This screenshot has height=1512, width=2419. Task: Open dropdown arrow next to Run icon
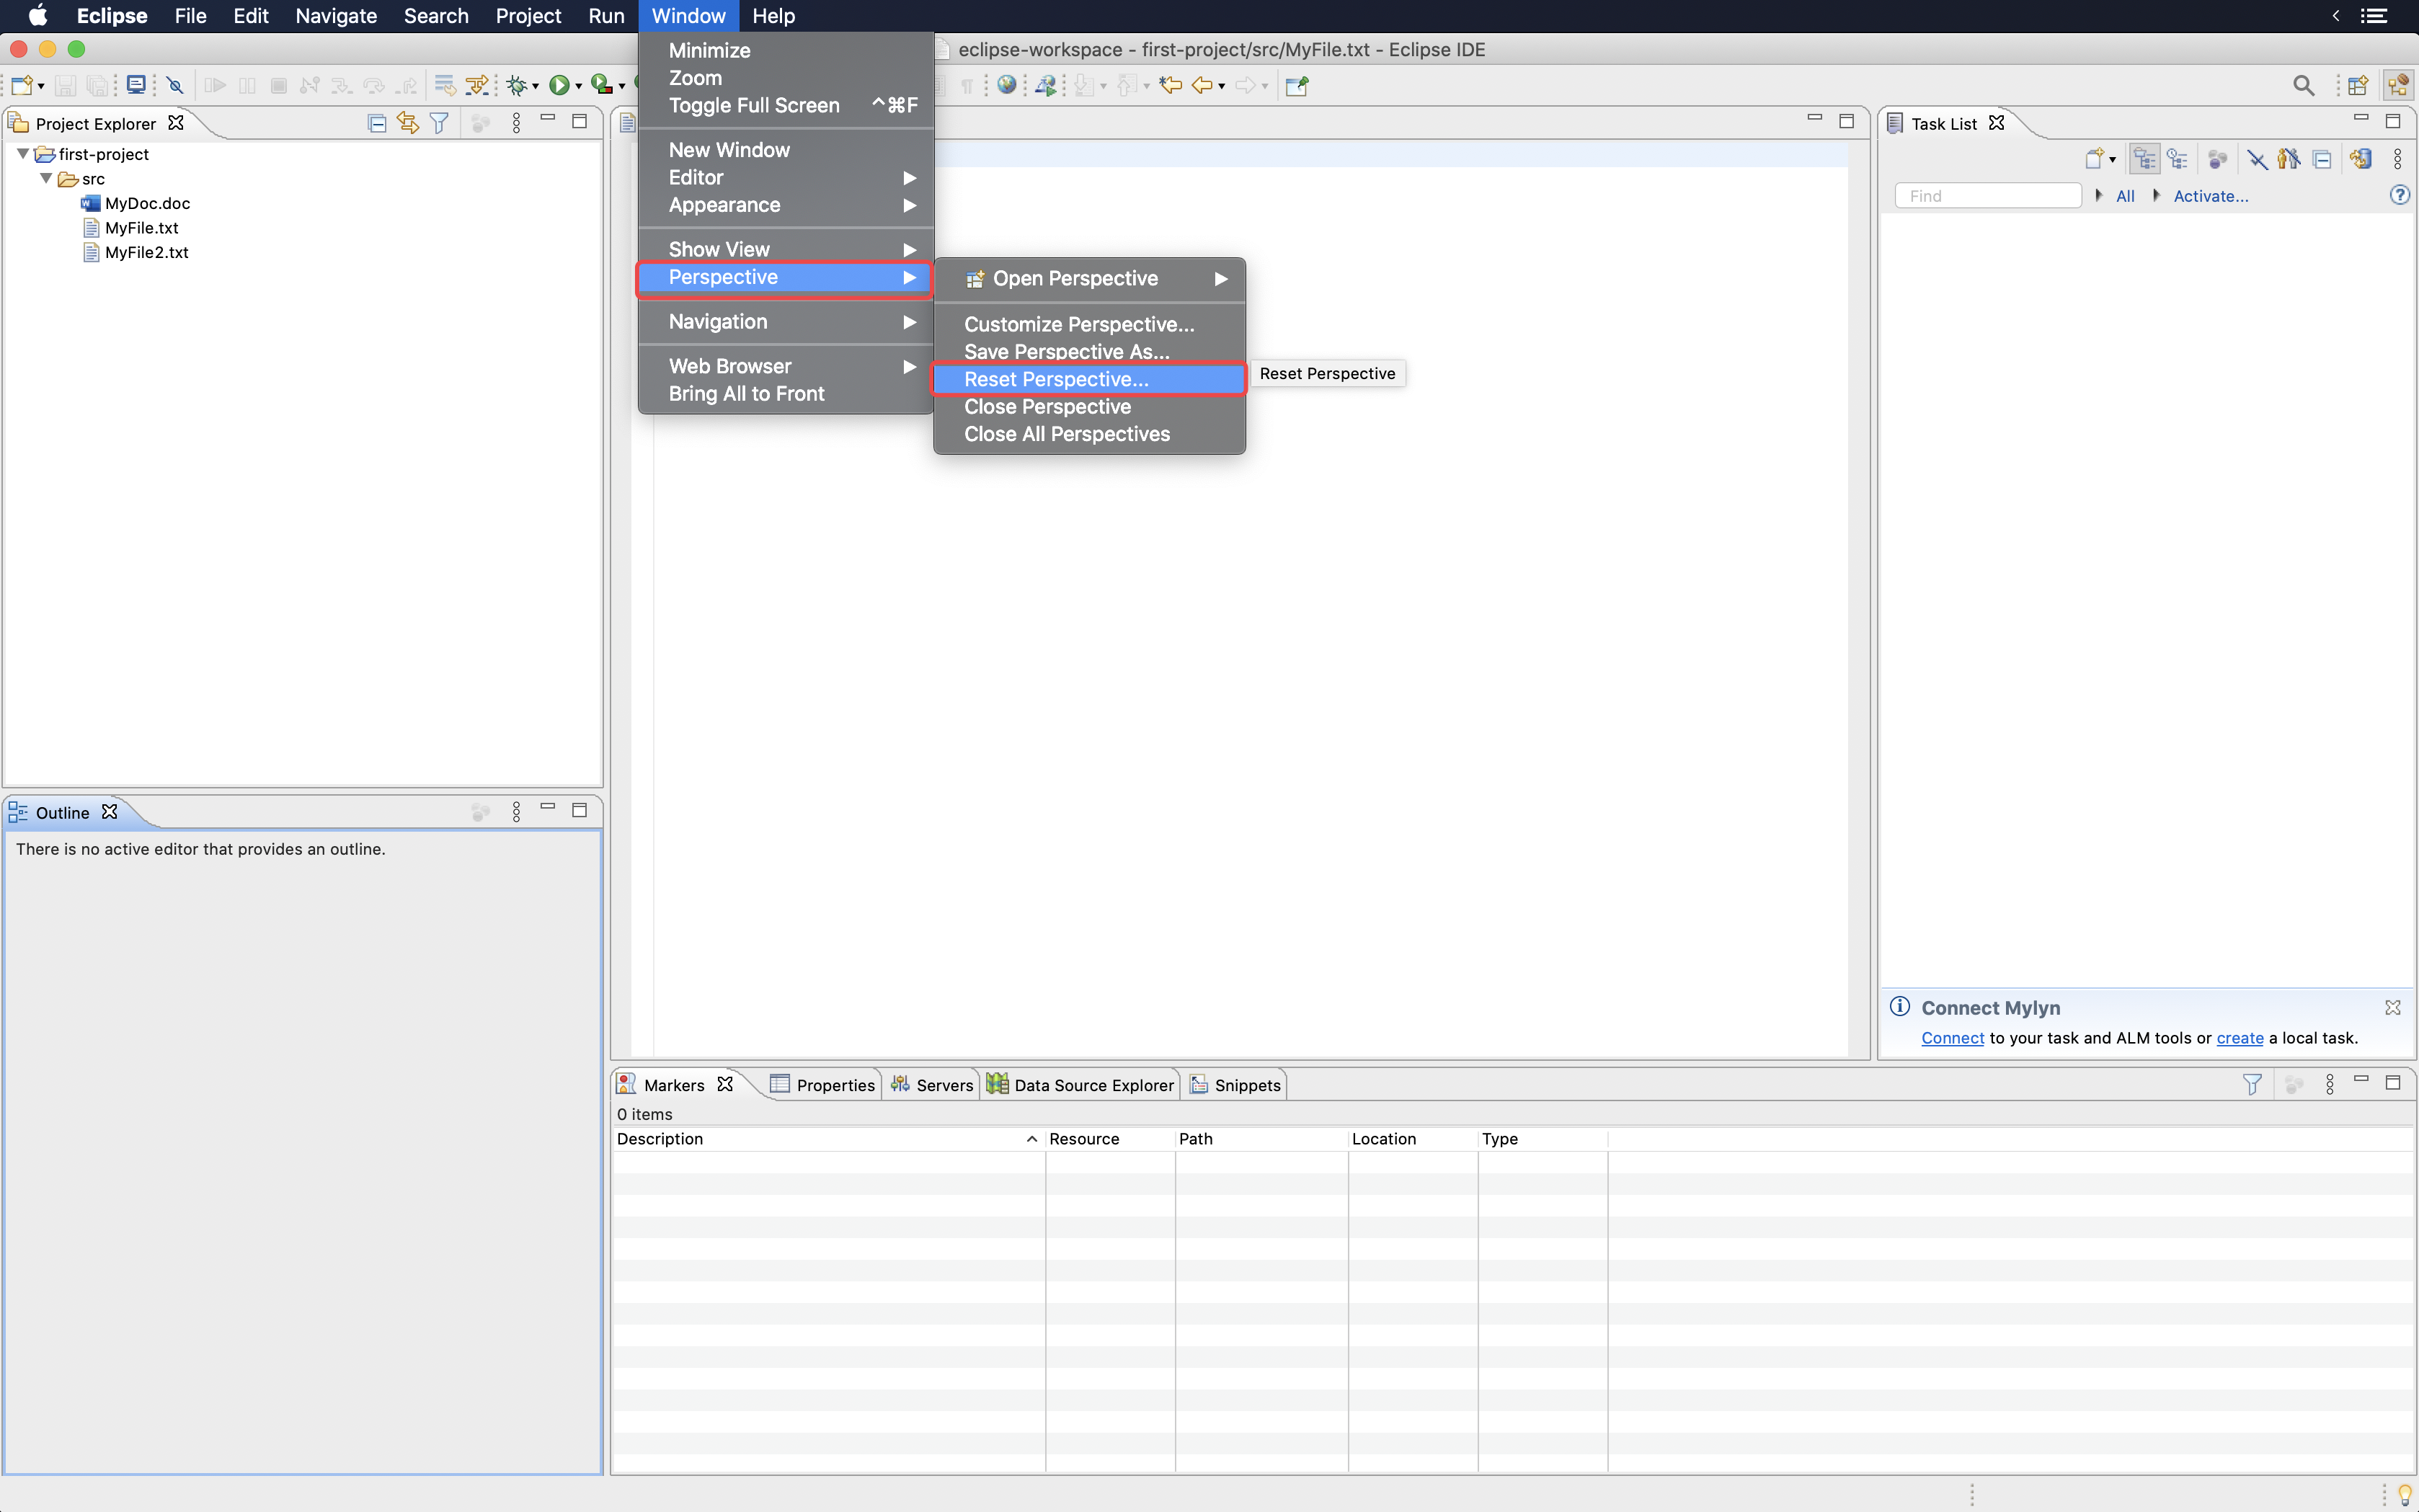coord(578,87)
